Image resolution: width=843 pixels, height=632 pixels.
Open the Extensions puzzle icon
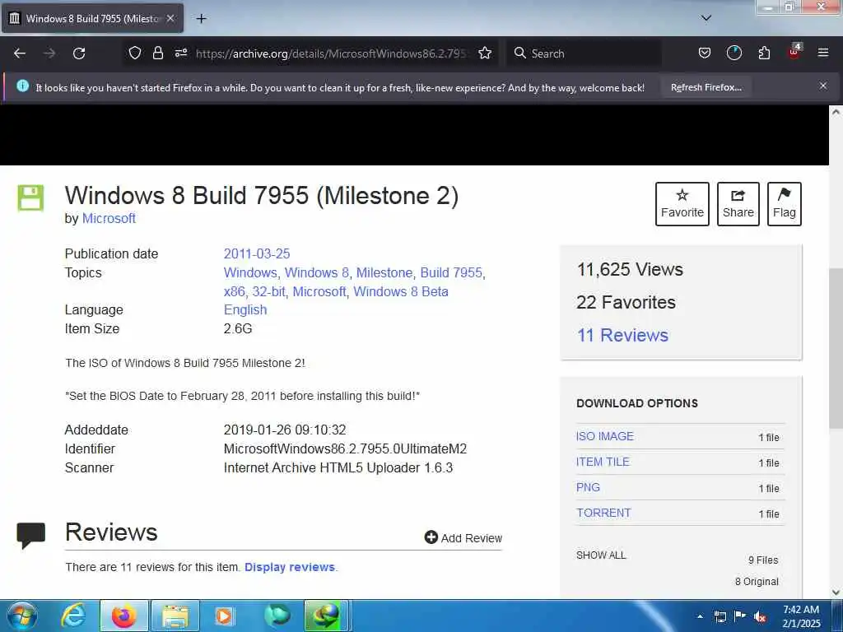764,53
